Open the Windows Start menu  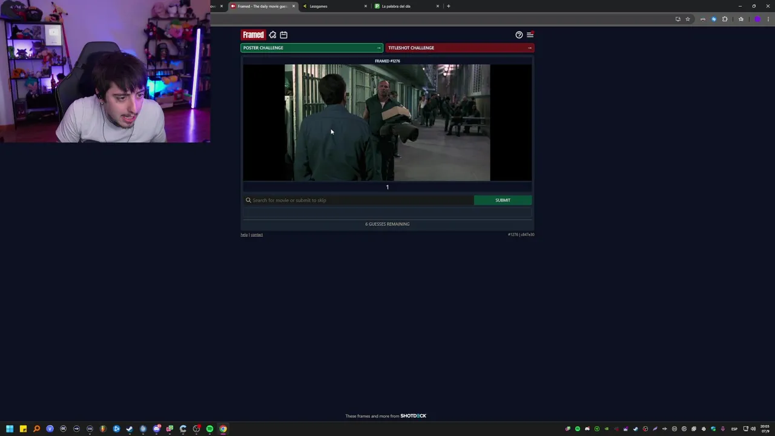[10, 429]
